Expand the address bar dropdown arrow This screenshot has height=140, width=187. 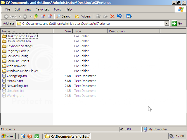tap(167, 23)
